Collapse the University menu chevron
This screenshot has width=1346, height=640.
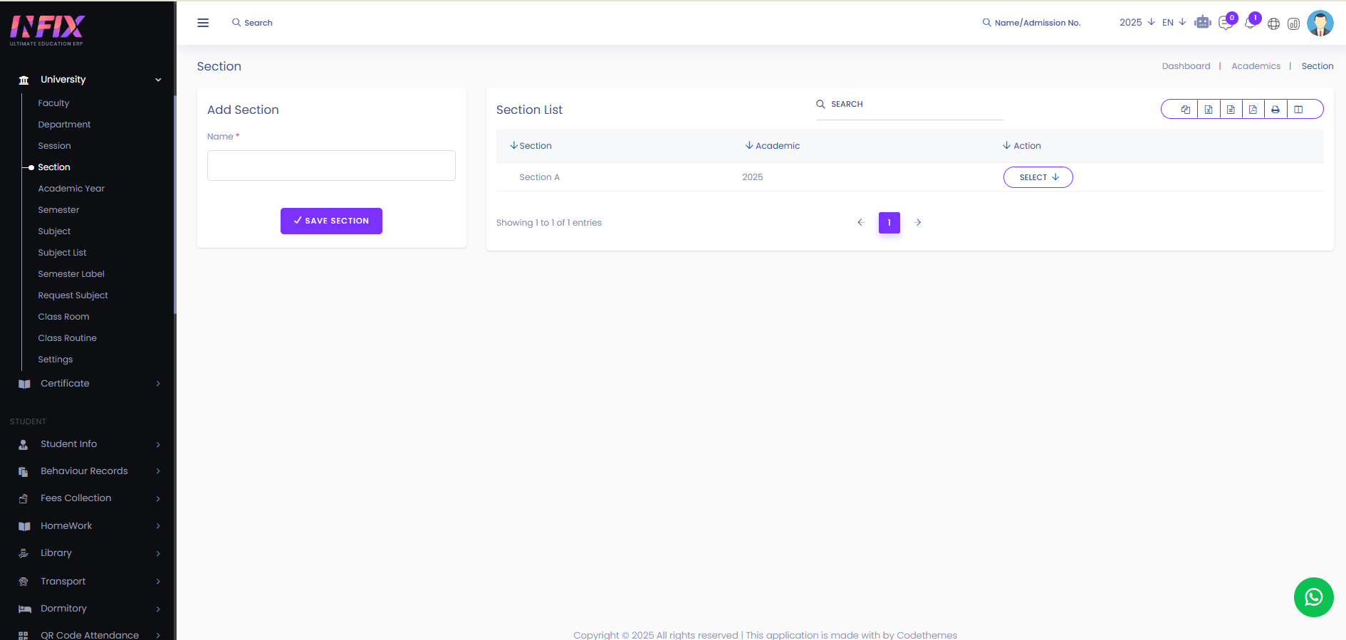click(x=158, y=80)
